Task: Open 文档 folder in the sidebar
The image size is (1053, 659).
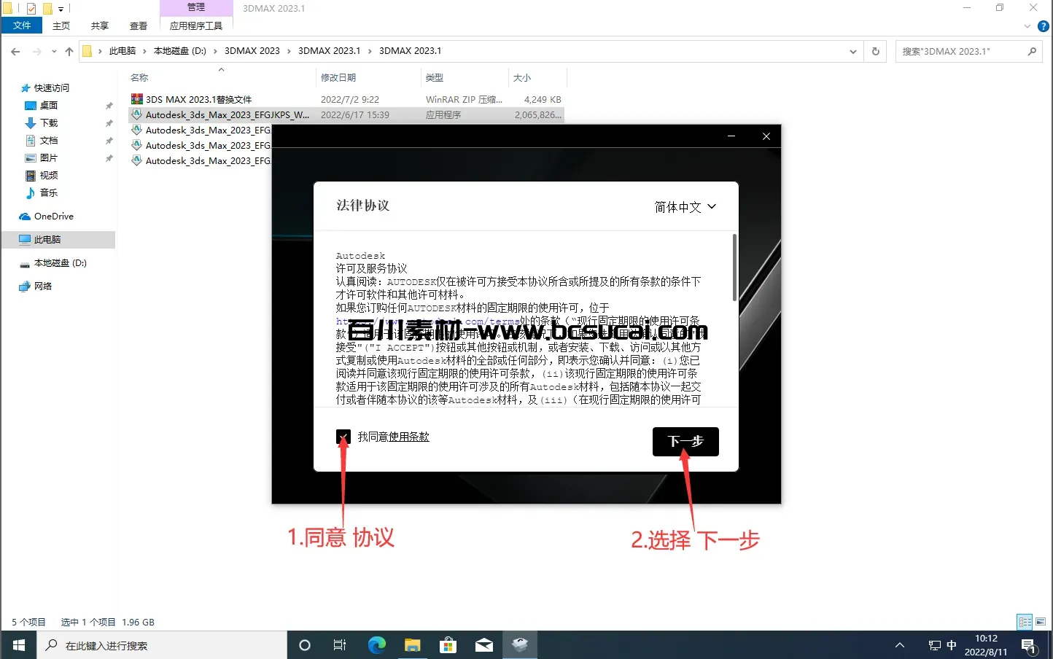Action: [x=49, y=140]
